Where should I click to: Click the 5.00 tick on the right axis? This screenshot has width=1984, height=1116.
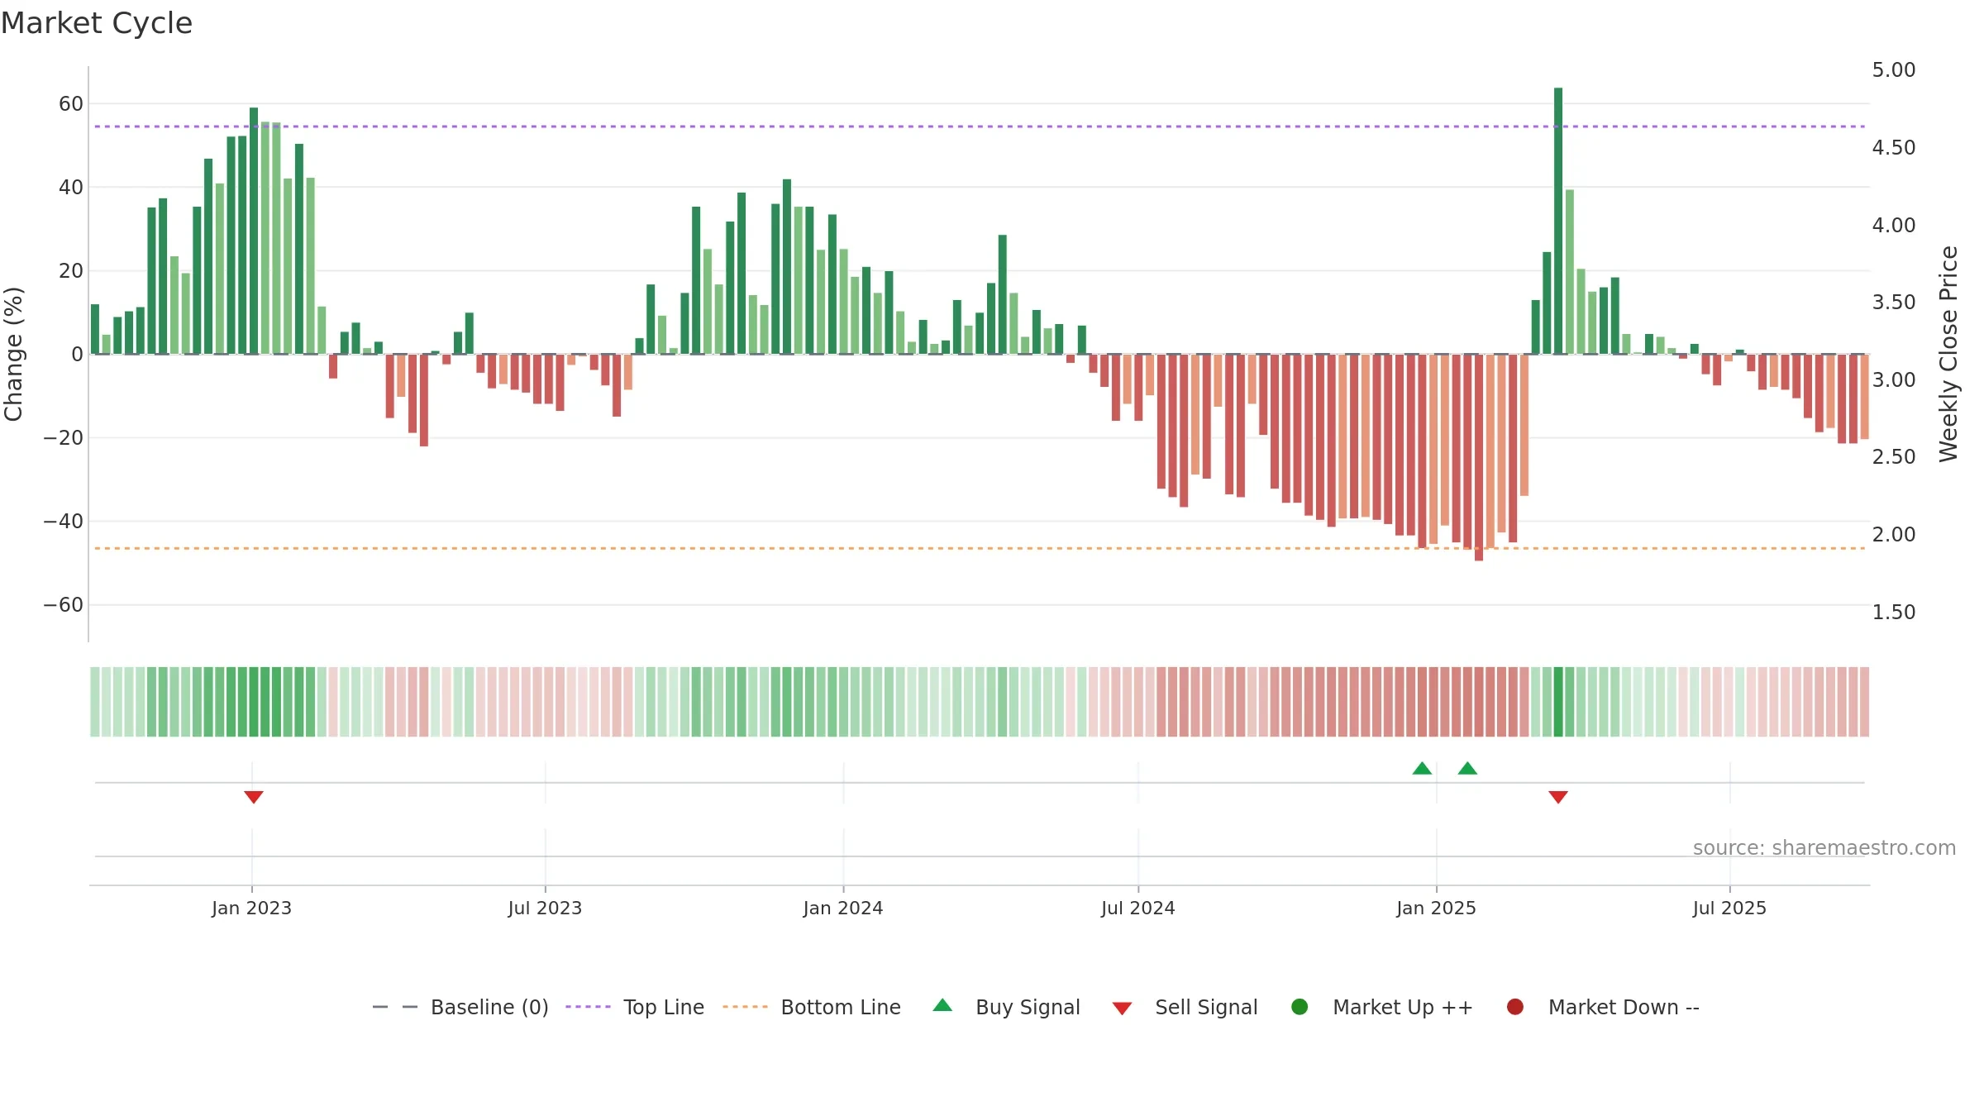coord(1894,69)
